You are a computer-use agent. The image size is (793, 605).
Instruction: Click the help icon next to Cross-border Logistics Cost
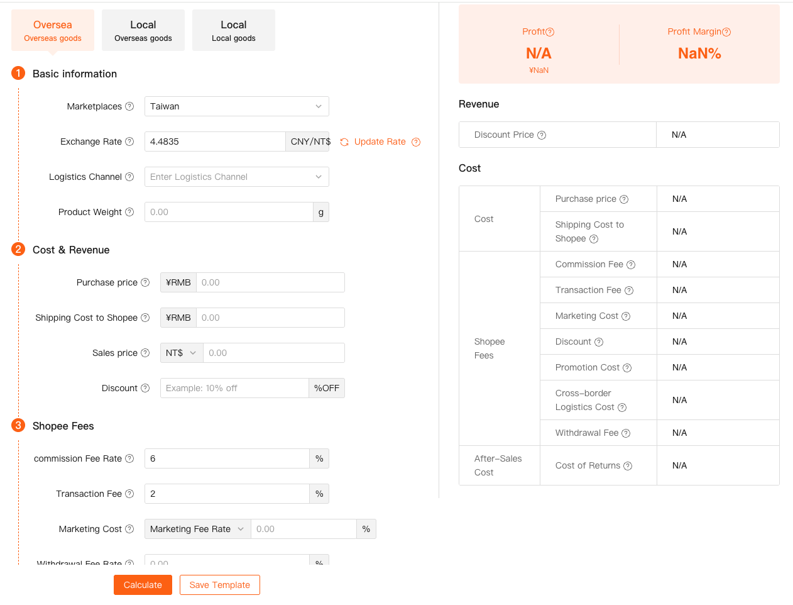point(622,408)
